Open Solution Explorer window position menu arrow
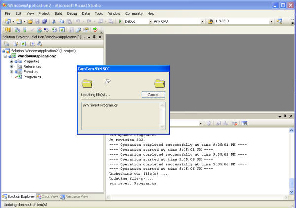Viewport: 296px width, 208px height. point(89,37)
